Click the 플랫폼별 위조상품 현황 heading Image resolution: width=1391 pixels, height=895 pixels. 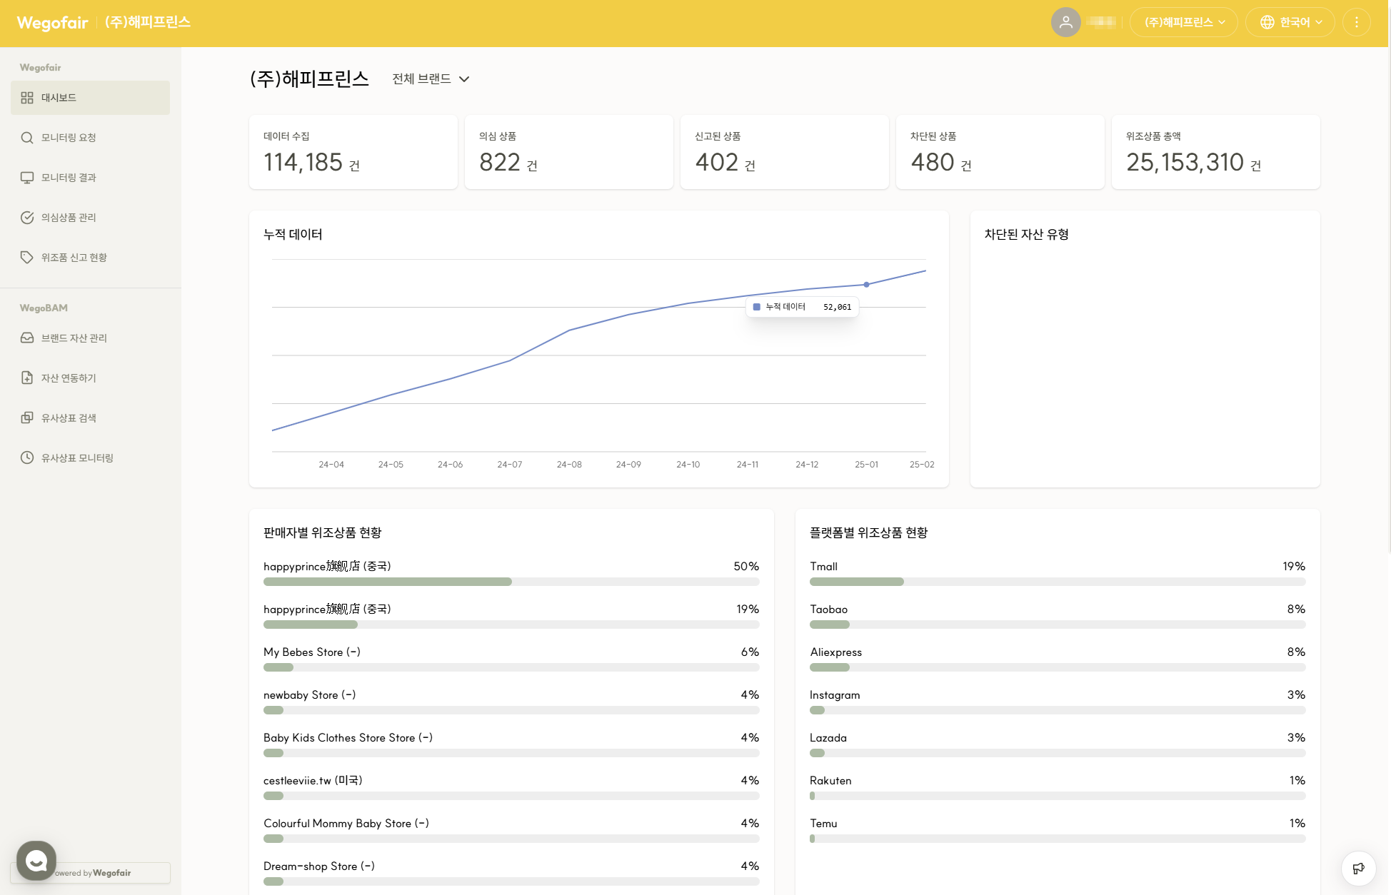click(x=869, y=533)
